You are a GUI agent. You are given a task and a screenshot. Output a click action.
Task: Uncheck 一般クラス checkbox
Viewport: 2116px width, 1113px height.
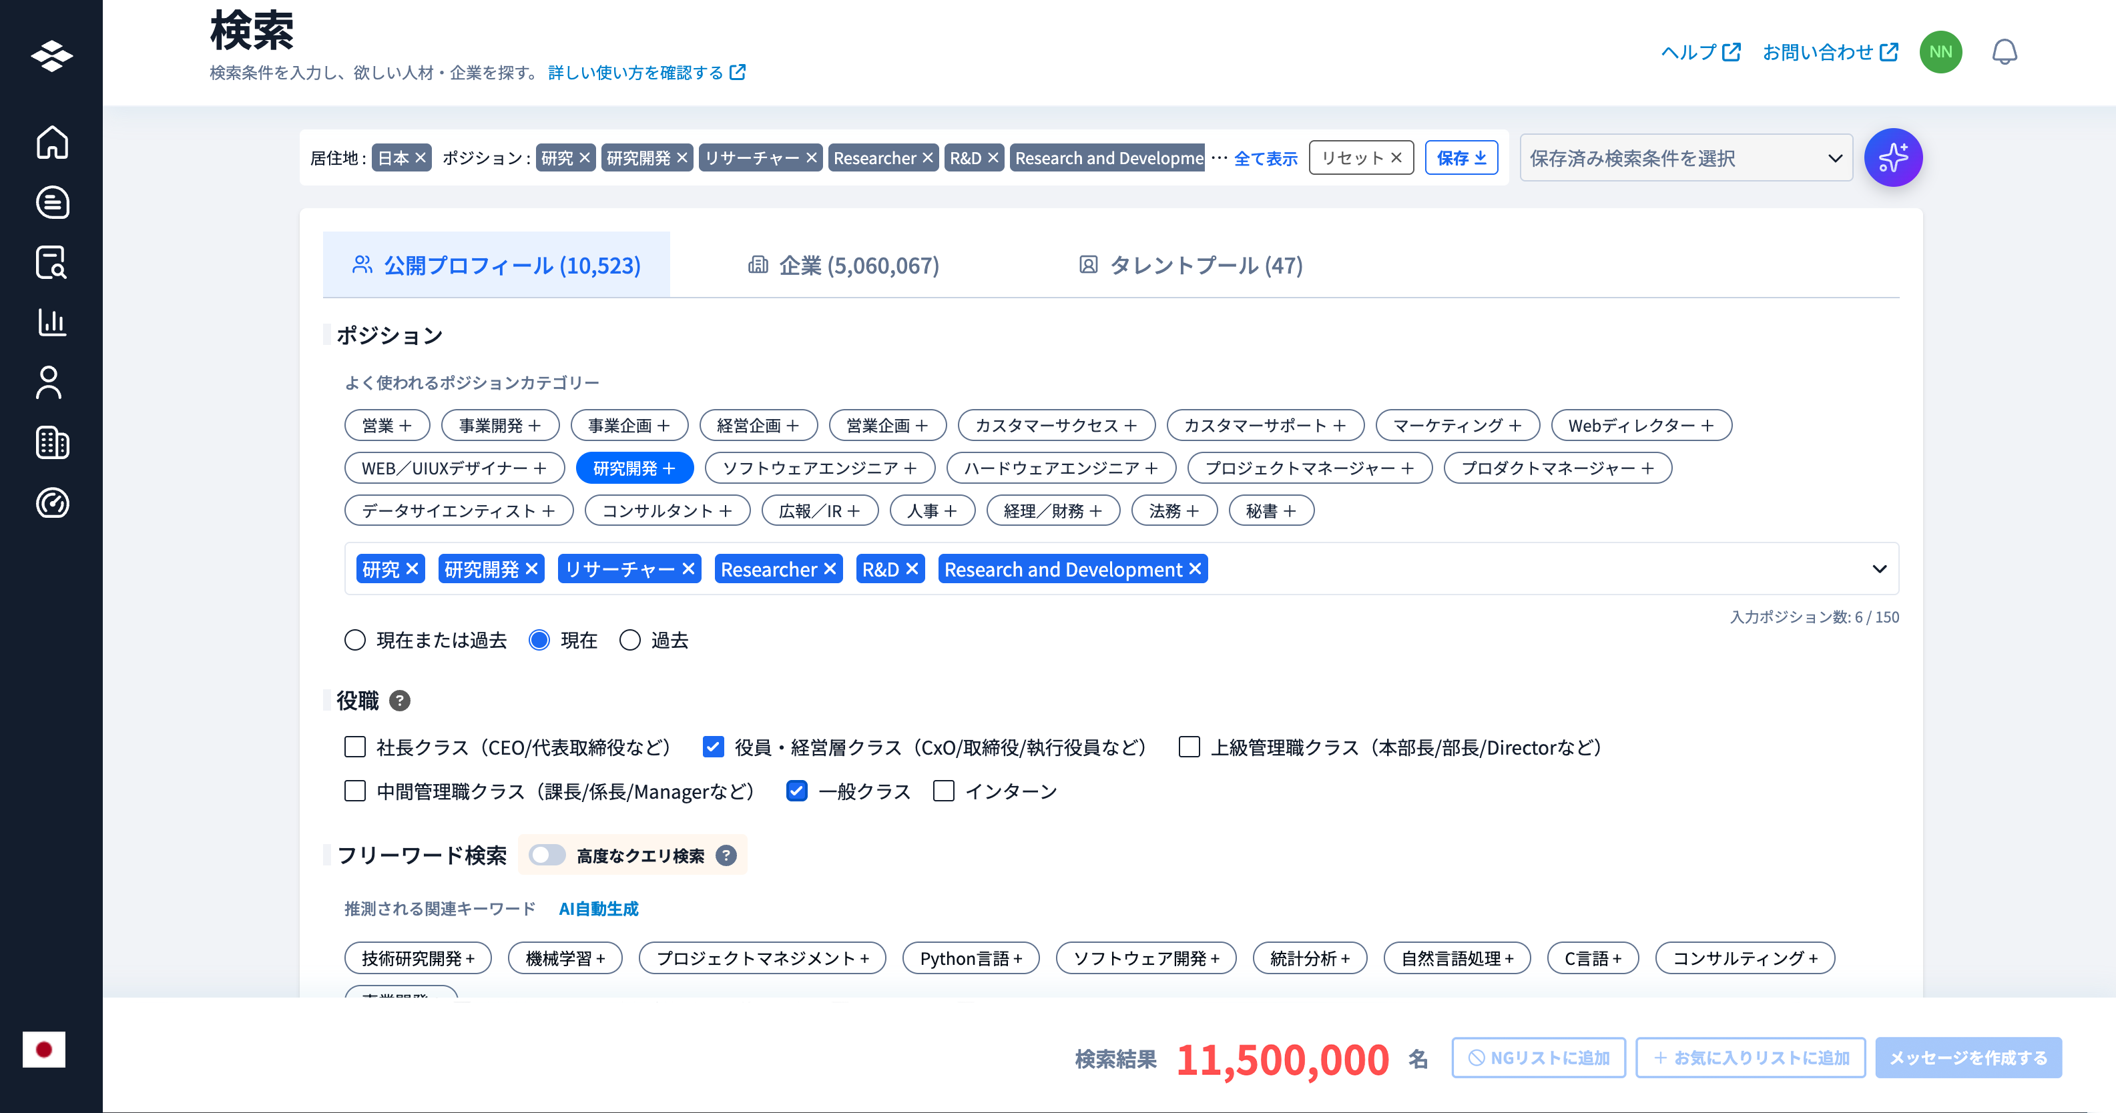797,791
